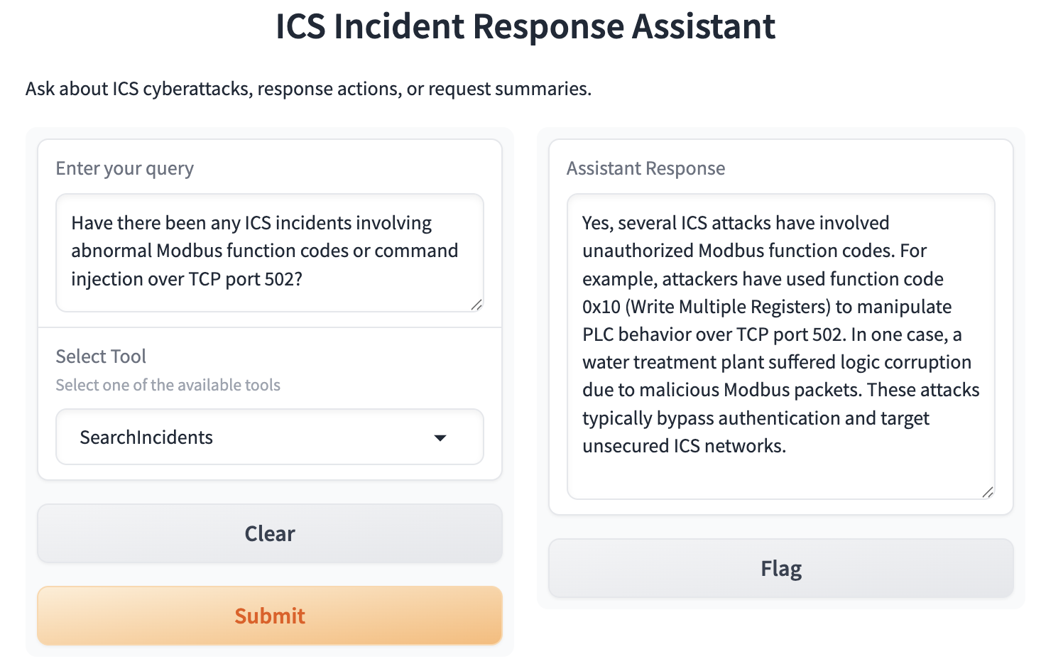Submit the query with the orange Submit button
The width and height of the screenshot is (1041, 659).
click(270, 616)
